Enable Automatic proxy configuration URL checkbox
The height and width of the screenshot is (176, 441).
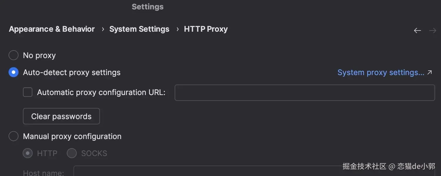(x=28, y=92)
